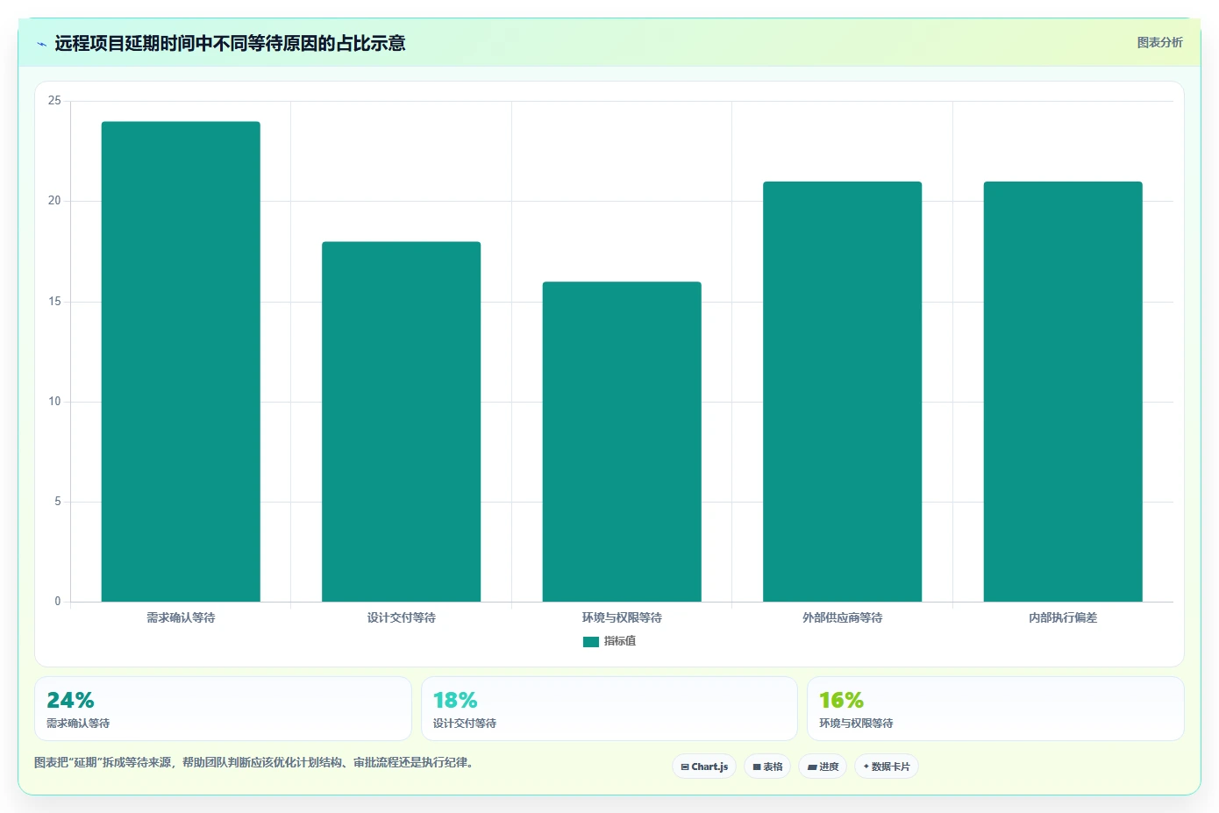Click the footer description starting 图表把
Image resolution: width=1219 pixels, height=813 pixels.
click(x=253, y=763)
